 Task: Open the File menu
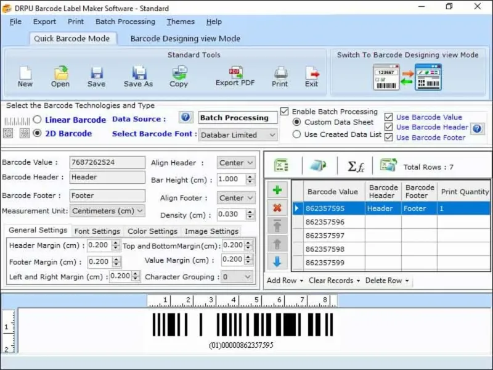coord(16,22)
